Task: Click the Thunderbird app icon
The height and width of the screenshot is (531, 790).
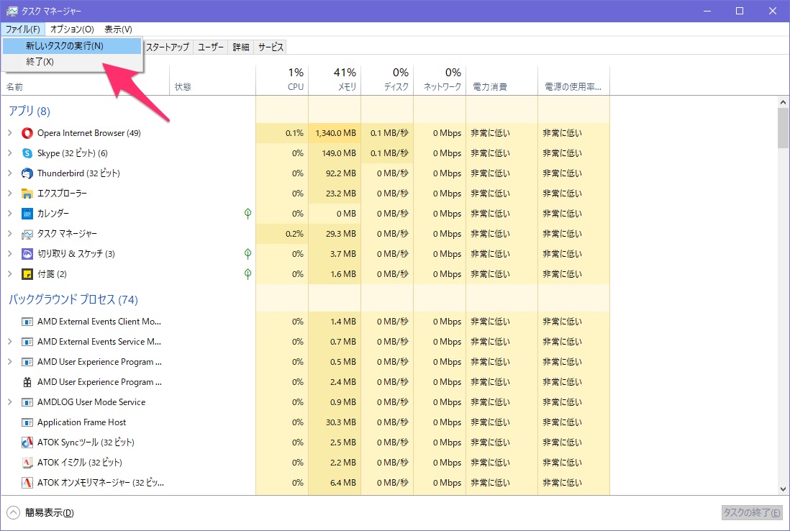Action: [x=27, y=173]
